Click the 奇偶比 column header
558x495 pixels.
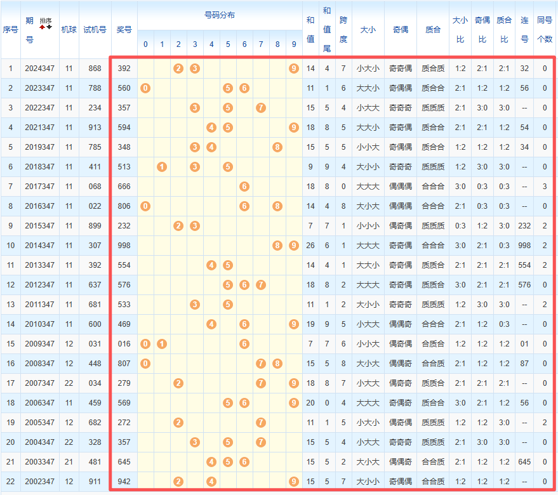pyautogui.click(x=482, y=29)
